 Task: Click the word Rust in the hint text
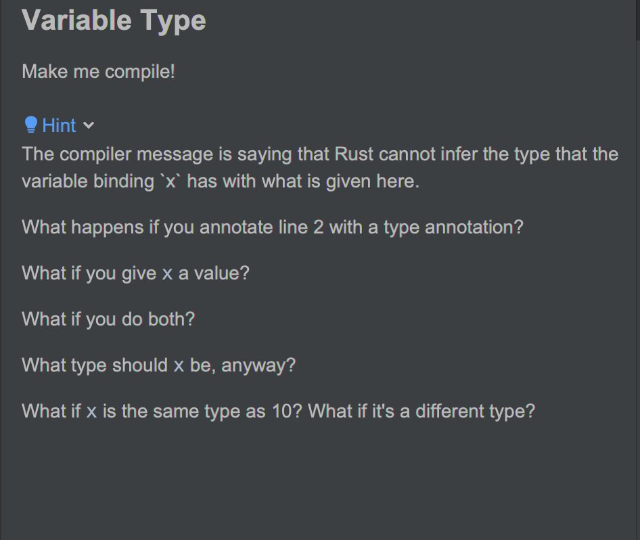pyautogui.click(x=354, y=154)
